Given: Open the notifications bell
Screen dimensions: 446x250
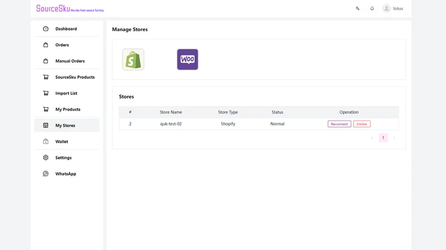Looking at the screenshot, I should (x=372, y=8).
